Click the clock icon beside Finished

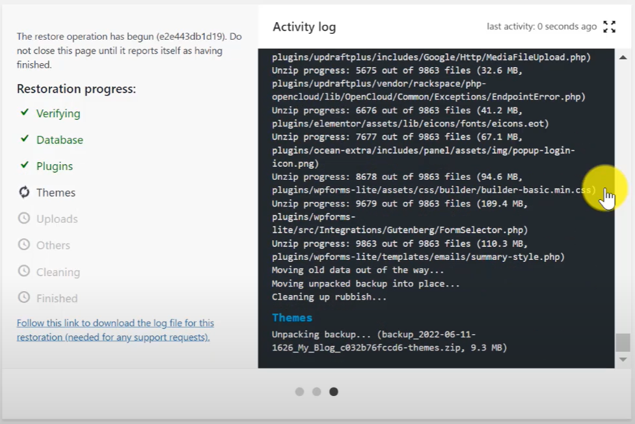tap(24, 298)
